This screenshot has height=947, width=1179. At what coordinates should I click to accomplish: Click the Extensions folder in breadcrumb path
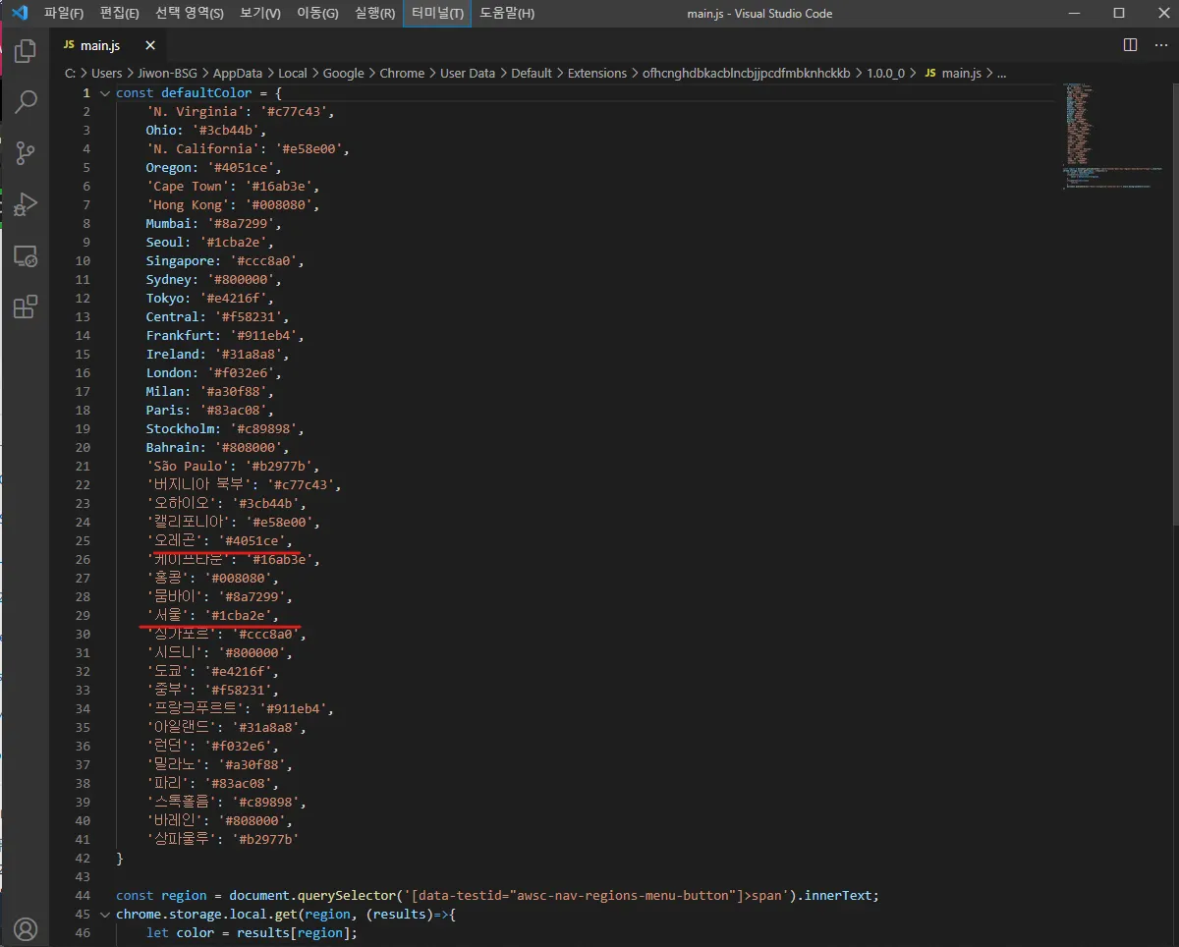point(596,74)
